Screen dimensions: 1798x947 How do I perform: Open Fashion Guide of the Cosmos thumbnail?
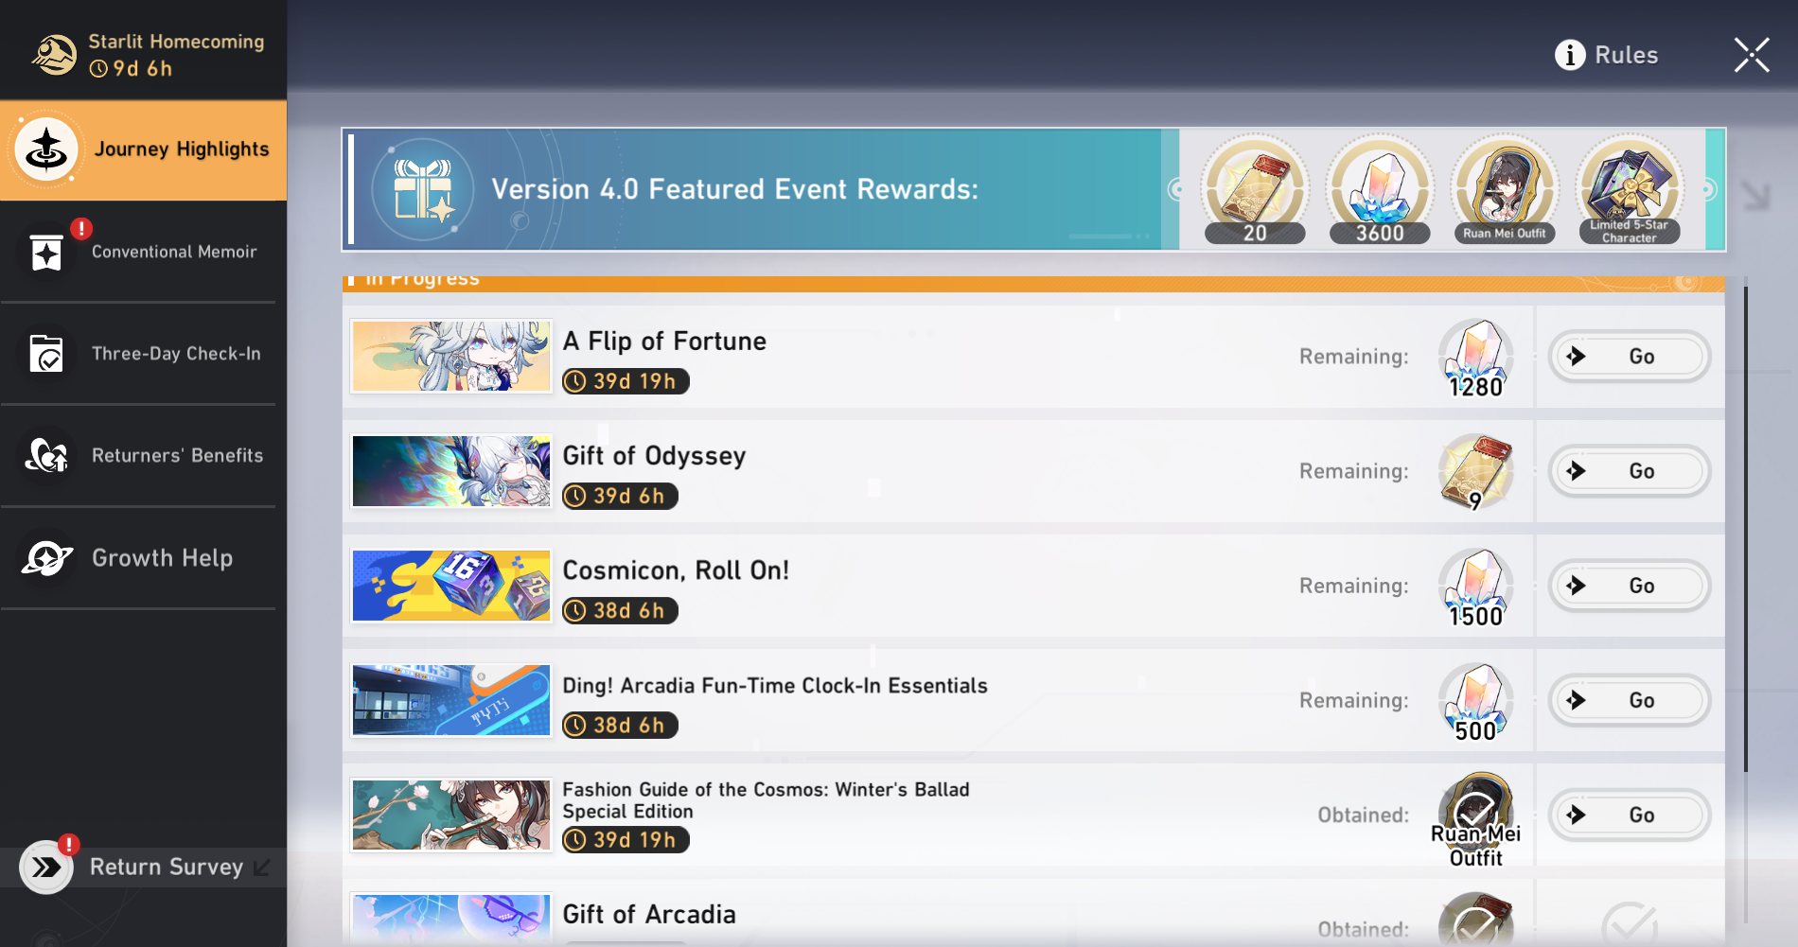point(451,815)
